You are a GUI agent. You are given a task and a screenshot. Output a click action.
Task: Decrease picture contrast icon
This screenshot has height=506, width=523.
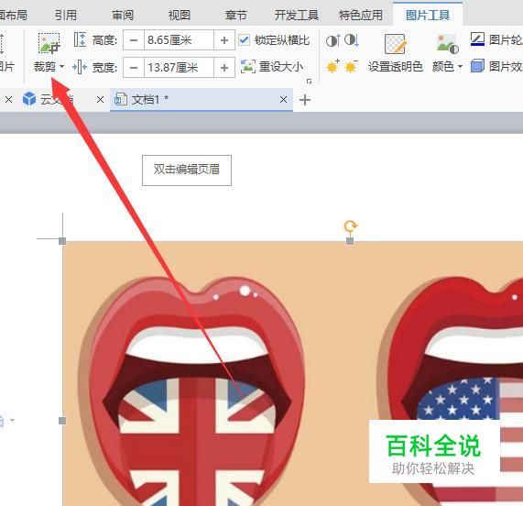(351, 40)
